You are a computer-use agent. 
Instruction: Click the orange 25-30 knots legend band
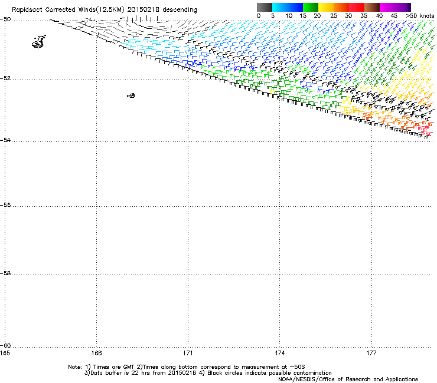[x=341, y=7]
